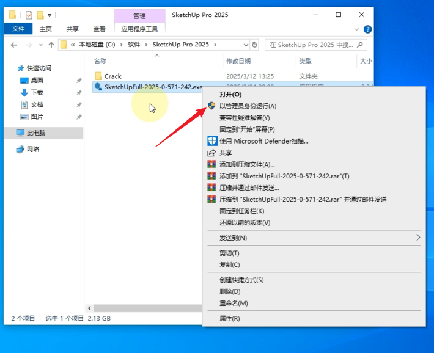Open the address bar history dropdown
This screenshot has height=353, width=434.
point(246,45)
